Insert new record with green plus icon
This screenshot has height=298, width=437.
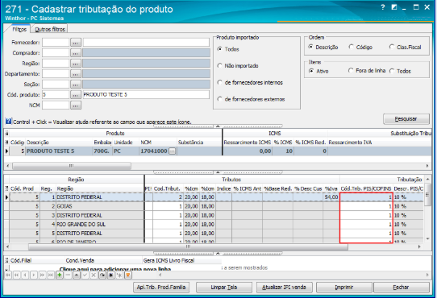click(60, 275)
